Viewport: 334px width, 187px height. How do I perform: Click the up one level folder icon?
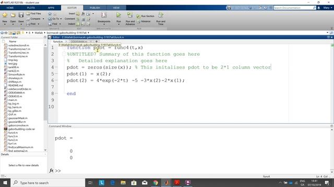click(10, 33)
